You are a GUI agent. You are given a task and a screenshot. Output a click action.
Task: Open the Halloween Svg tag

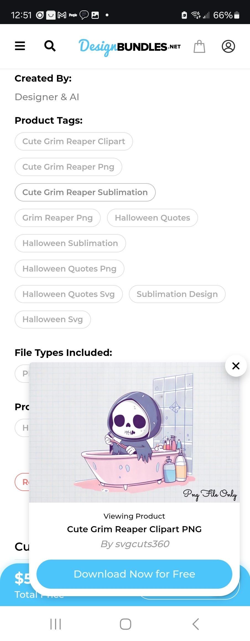53,319
